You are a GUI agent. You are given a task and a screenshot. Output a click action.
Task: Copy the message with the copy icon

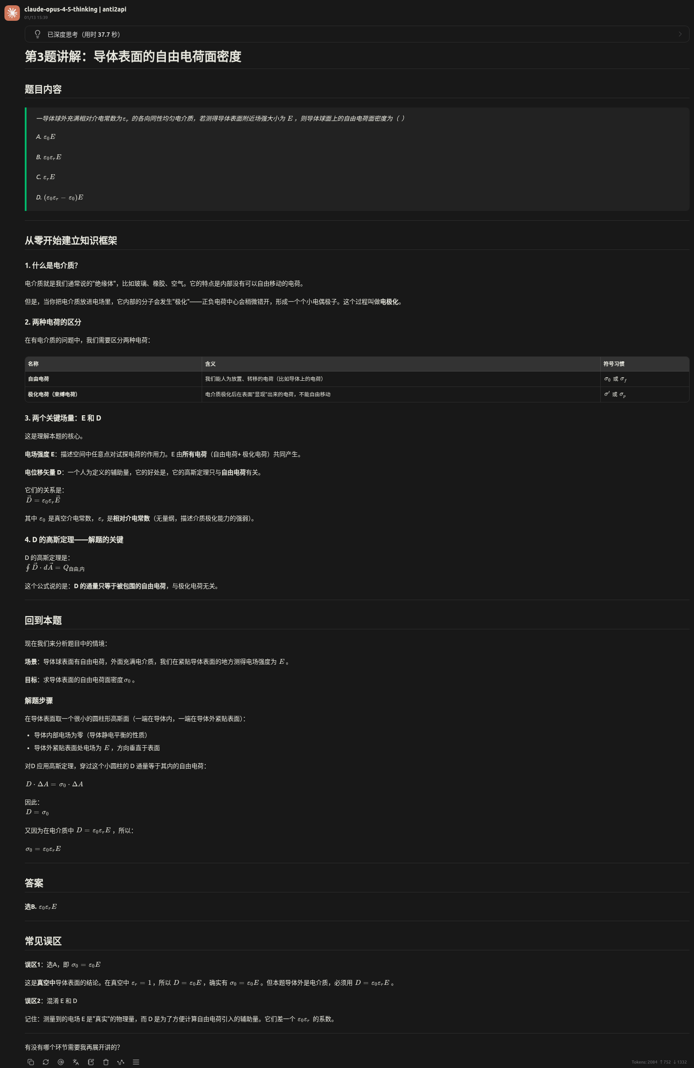[31, 1062]
